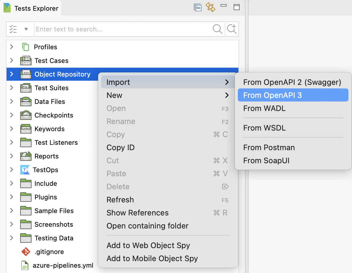
Task: Select From OpenAPI 2 (Swagger)
Action: (293, 82)
